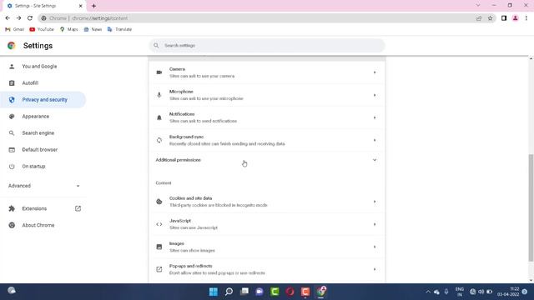Open the Translate bookmark
The width and height of the screenshot is (534, 300).
(119, 29)
